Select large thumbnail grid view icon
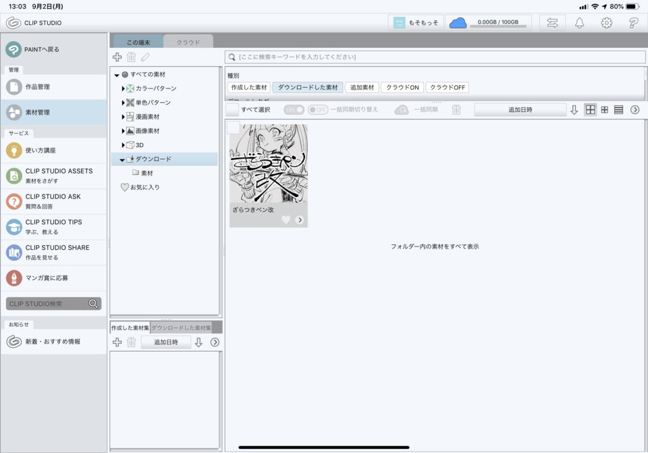This screenshot has height=453, width=648. (591, 110)
